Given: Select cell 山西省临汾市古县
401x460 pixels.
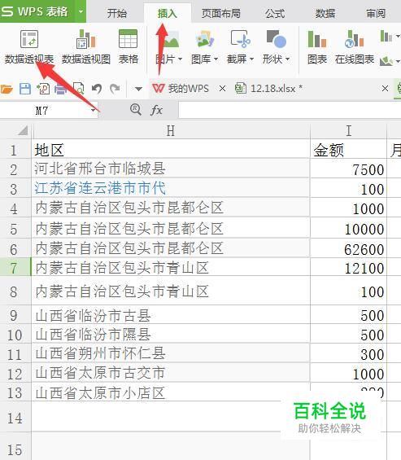Looking at the screenshot, I should tap(171, 315).
